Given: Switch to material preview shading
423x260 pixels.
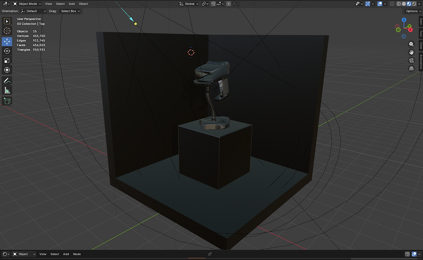Looking at the screenshot, I should tap(409, 4).
